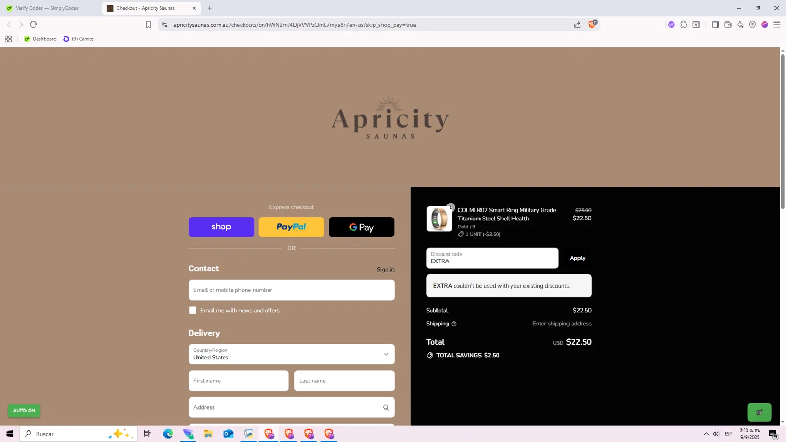The image size is (786, 442).
Task: Check Email me with news and offers
Action: tap(193, 311)
